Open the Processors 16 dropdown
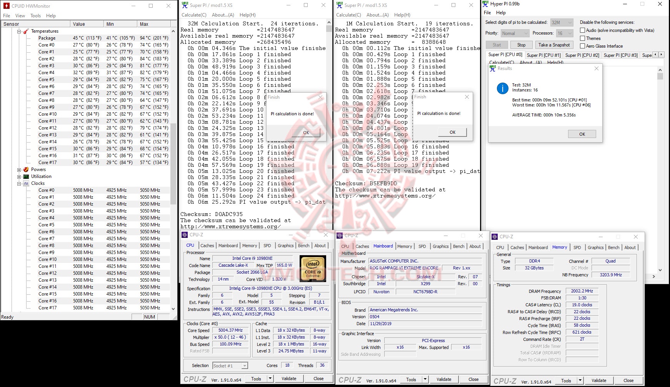The height and width of the screenshot is (387, 670). (565, 33)
